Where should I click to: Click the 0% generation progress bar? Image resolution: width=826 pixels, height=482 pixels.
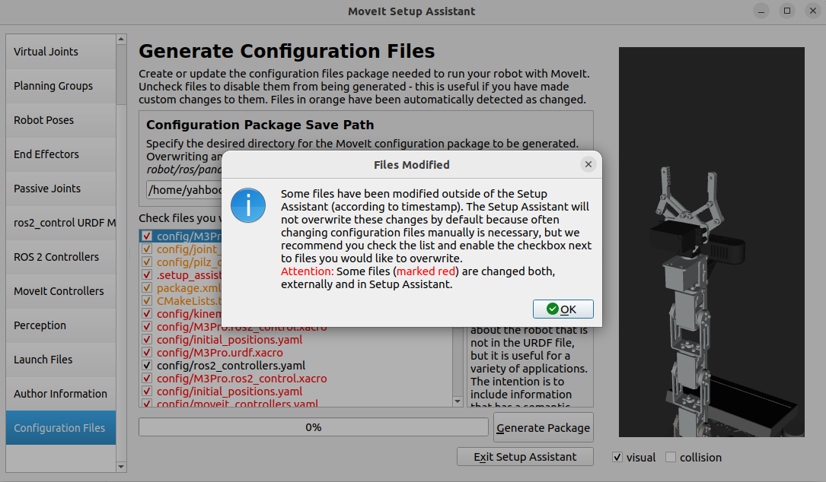coord(314,427)
